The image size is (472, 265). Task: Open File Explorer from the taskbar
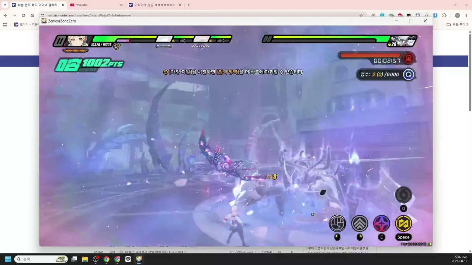point(85,259)
